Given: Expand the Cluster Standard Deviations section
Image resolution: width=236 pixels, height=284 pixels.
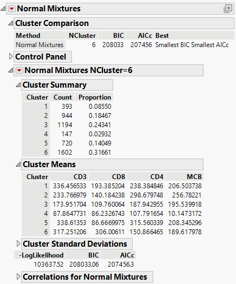Looking at the screenshot, I should 18,243.
